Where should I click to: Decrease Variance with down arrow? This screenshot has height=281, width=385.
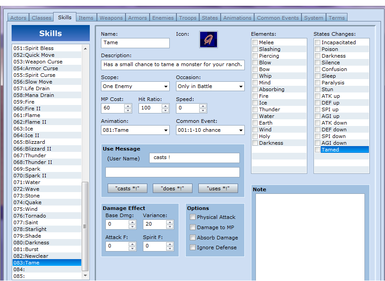pyautogui.click(x=170, y=226)
